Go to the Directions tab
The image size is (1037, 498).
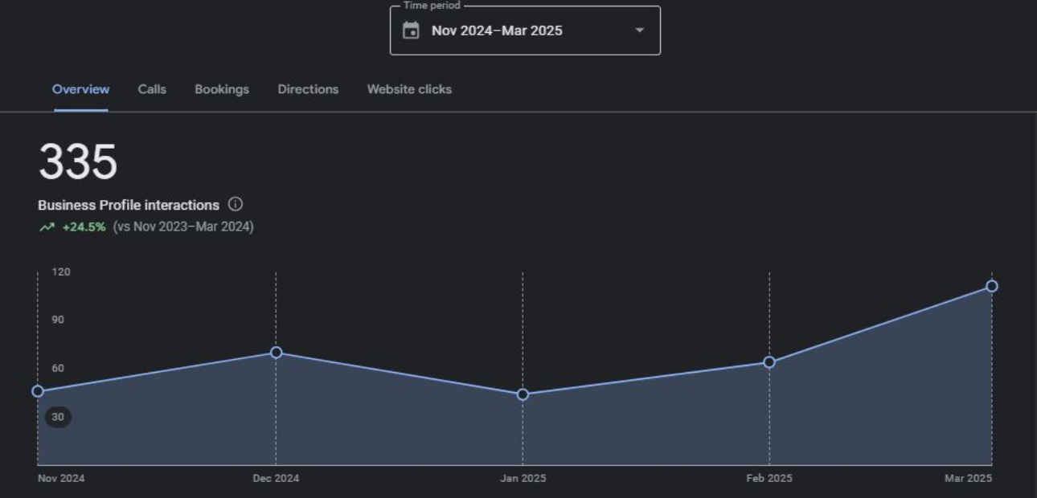[308, 89]
